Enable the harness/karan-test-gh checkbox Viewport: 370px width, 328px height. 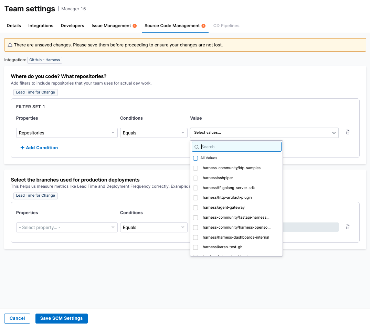[195, 247]
